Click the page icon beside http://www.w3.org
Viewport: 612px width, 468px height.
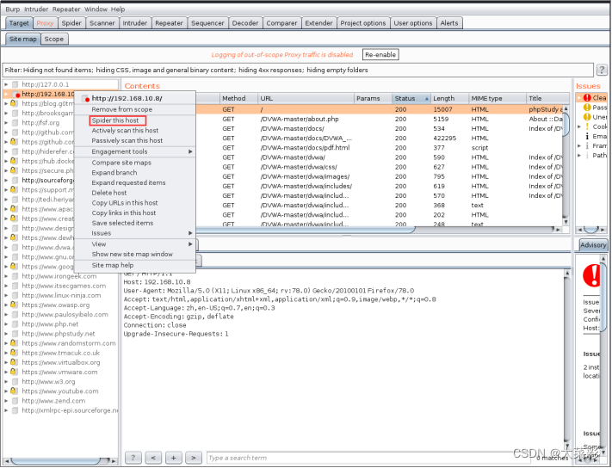coord(15,381)
